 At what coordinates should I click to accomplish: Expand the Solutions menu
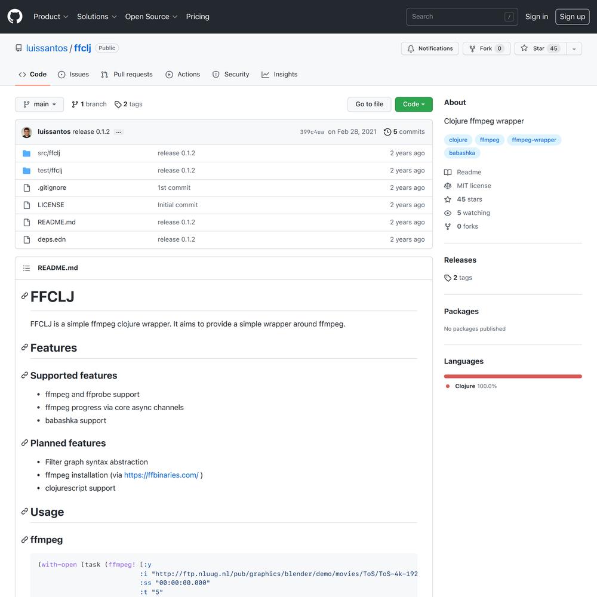click(x=97, y=16)
